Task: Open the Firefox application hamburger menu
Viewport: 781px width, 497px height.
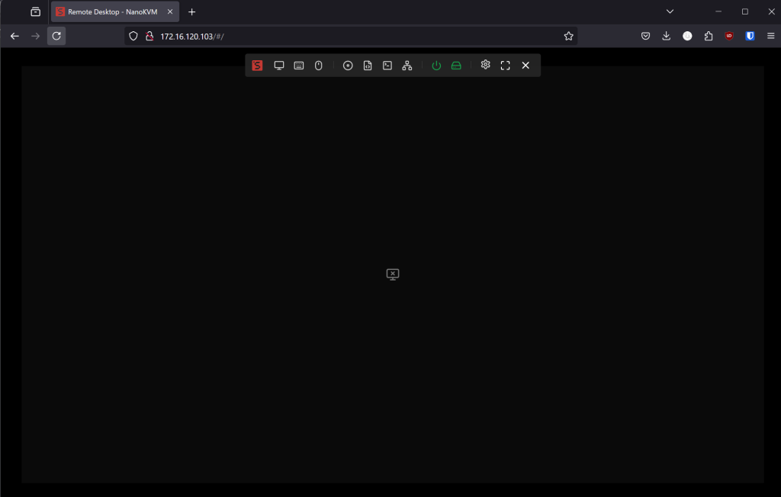Action: [770, 36]
